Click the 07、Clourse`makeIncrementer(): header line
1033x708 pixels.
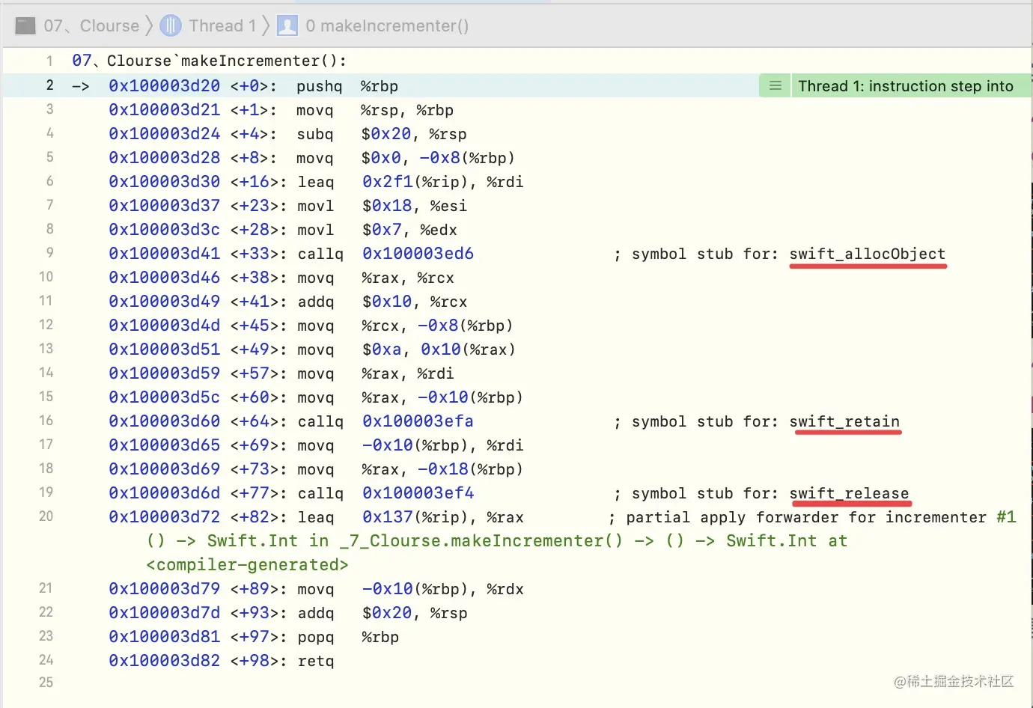pos(209,61)
